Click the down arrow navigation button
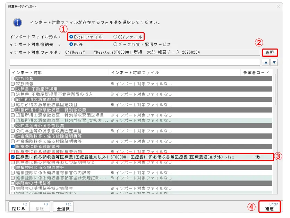This screenshot has width=290, height=218. coord(274,62)
